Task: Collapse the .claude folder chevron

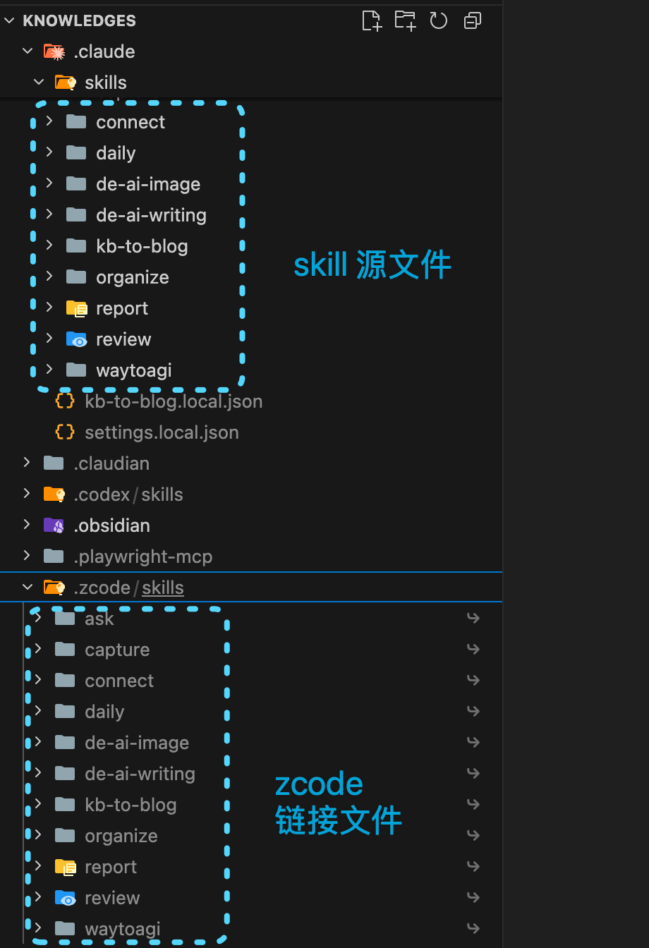Action: (28, 51)
